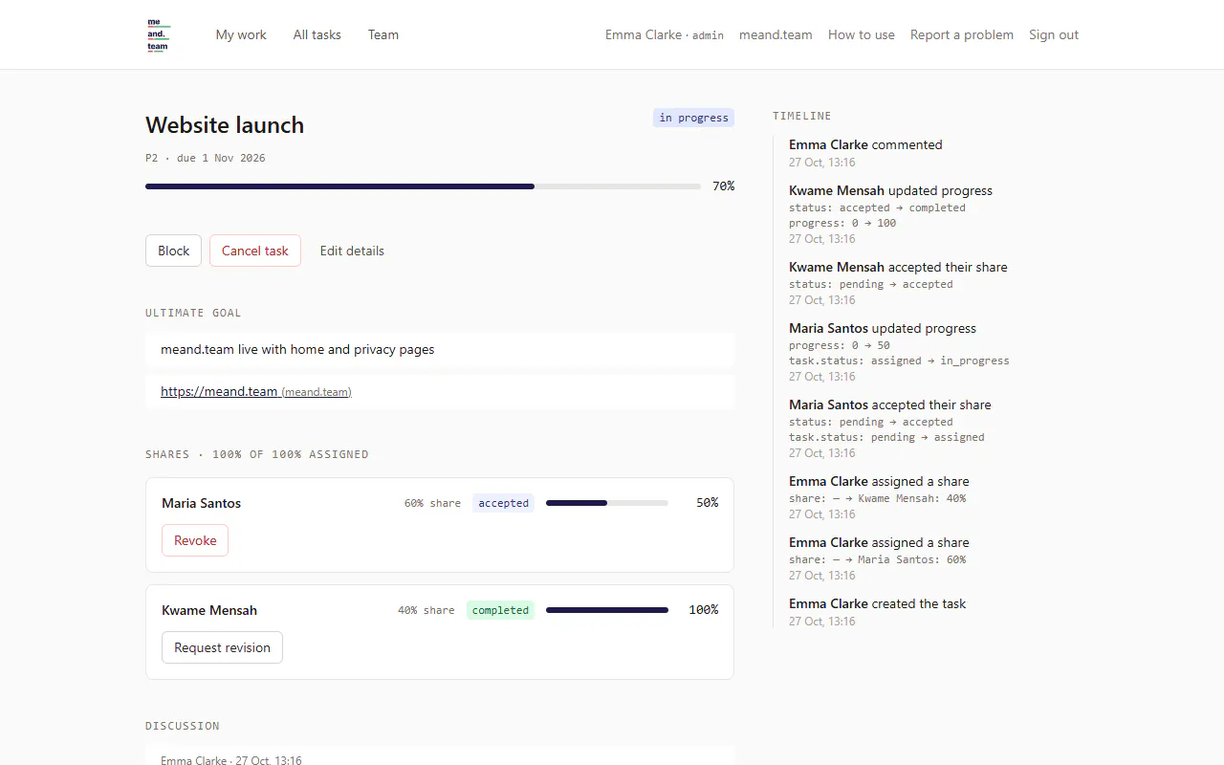The image size is (1224, 765).
Task: Click the overall 70% task progress bar
Action: coord(423,186)
